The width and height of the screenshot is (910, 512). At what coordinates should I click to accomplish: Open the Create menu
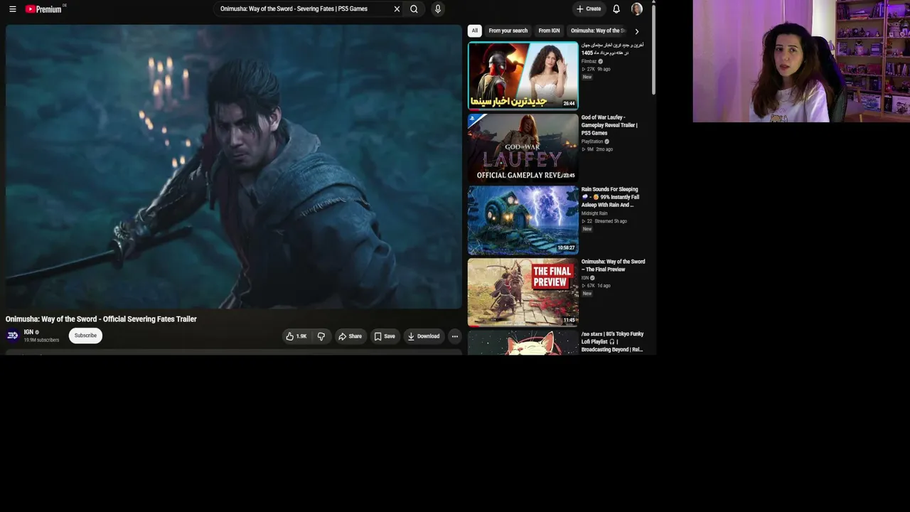click(x=589, y=9)
